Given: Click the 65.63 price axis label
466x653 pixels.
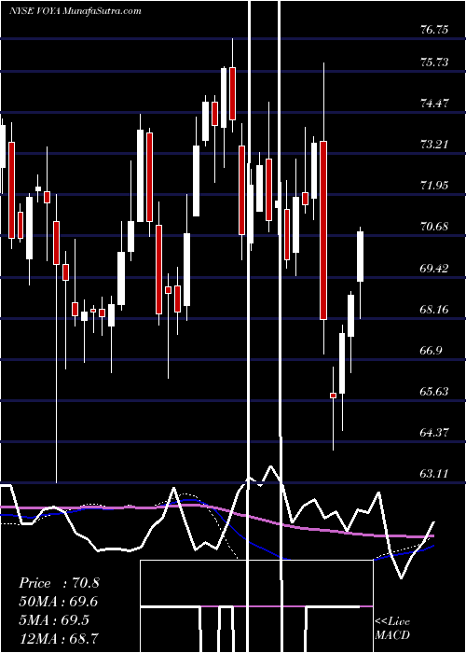Looking at the screenshot, I should click(434, 392).
